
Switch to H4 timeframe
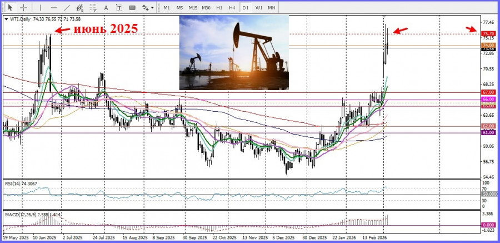(x=232, y=8)
